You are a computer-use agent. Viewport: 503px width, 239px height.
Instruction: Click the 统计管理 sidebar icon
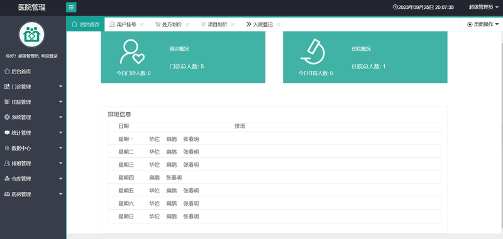coord(7,132)
